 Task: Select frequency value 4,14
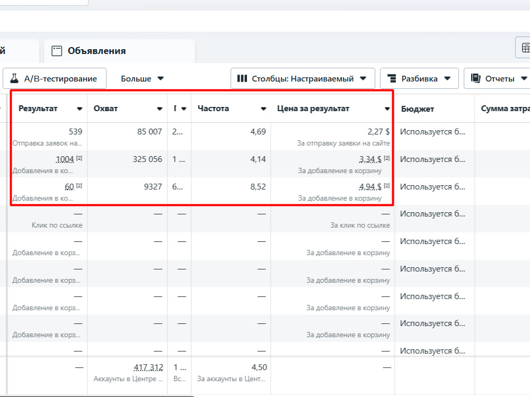(258, 159)
